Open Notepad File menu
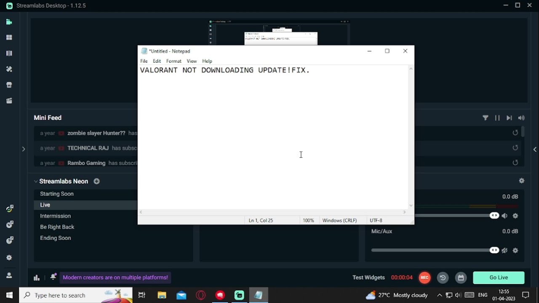Image resolution: width=539 pixels, height=303 pixels. click(x=144, y=61)
